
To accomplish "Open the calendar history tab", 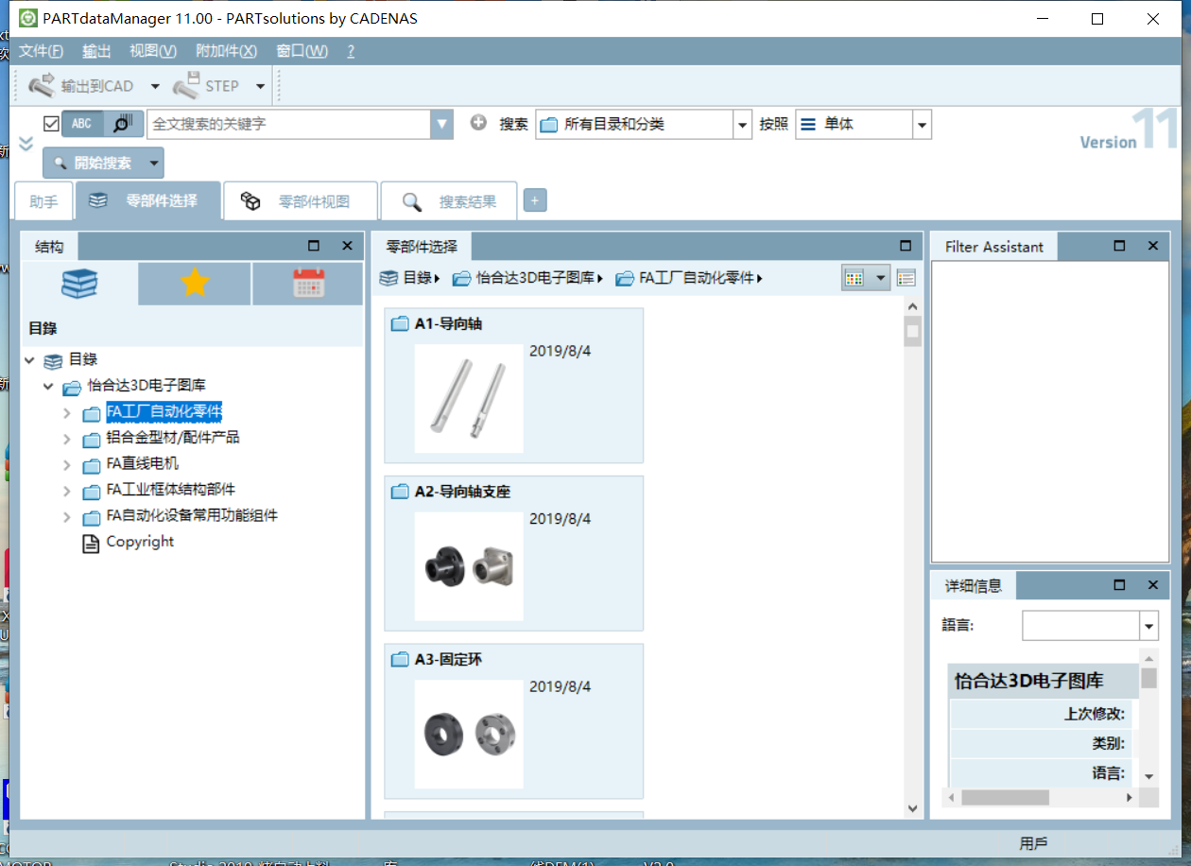I will 308,284.
